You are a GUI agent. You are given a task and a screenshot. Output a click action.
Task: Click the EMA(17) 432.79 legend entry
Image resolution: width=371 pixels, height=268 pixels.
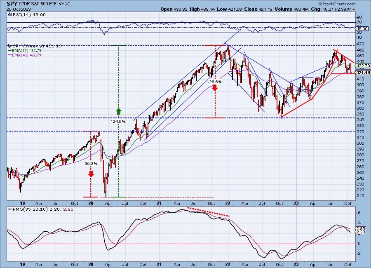24,50
